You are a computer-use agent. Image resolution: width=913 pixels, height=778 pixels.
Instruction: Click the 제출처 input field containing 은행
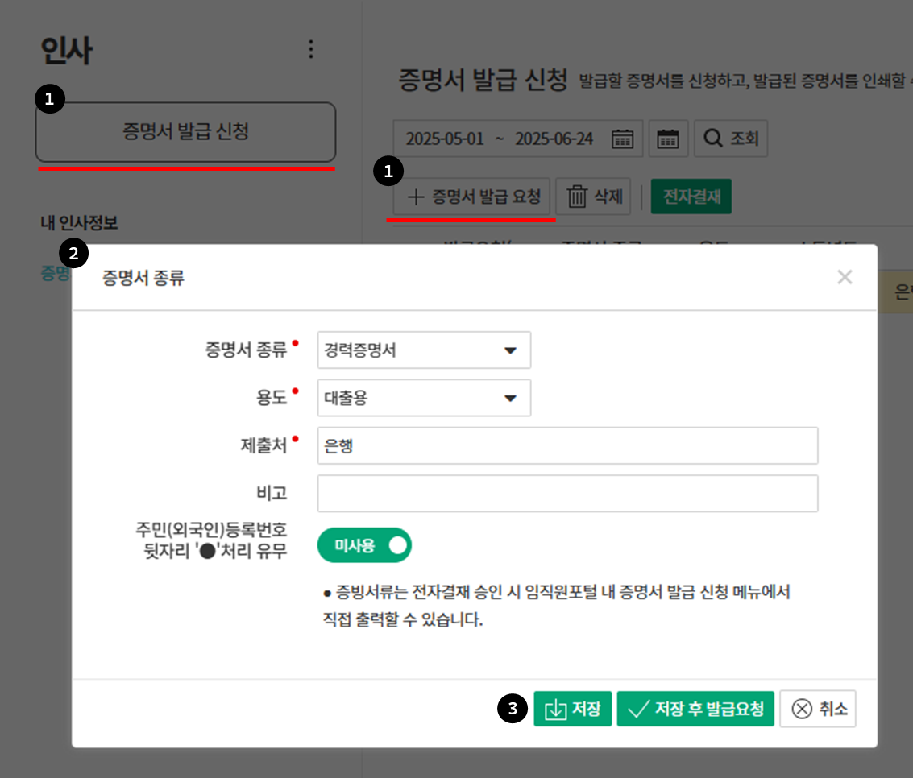(x=567, y=446)
